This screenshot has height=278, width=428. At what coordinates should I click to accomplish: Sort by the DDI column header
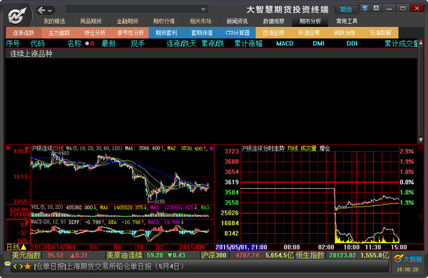pyautogui.click(x=352, y=43)
